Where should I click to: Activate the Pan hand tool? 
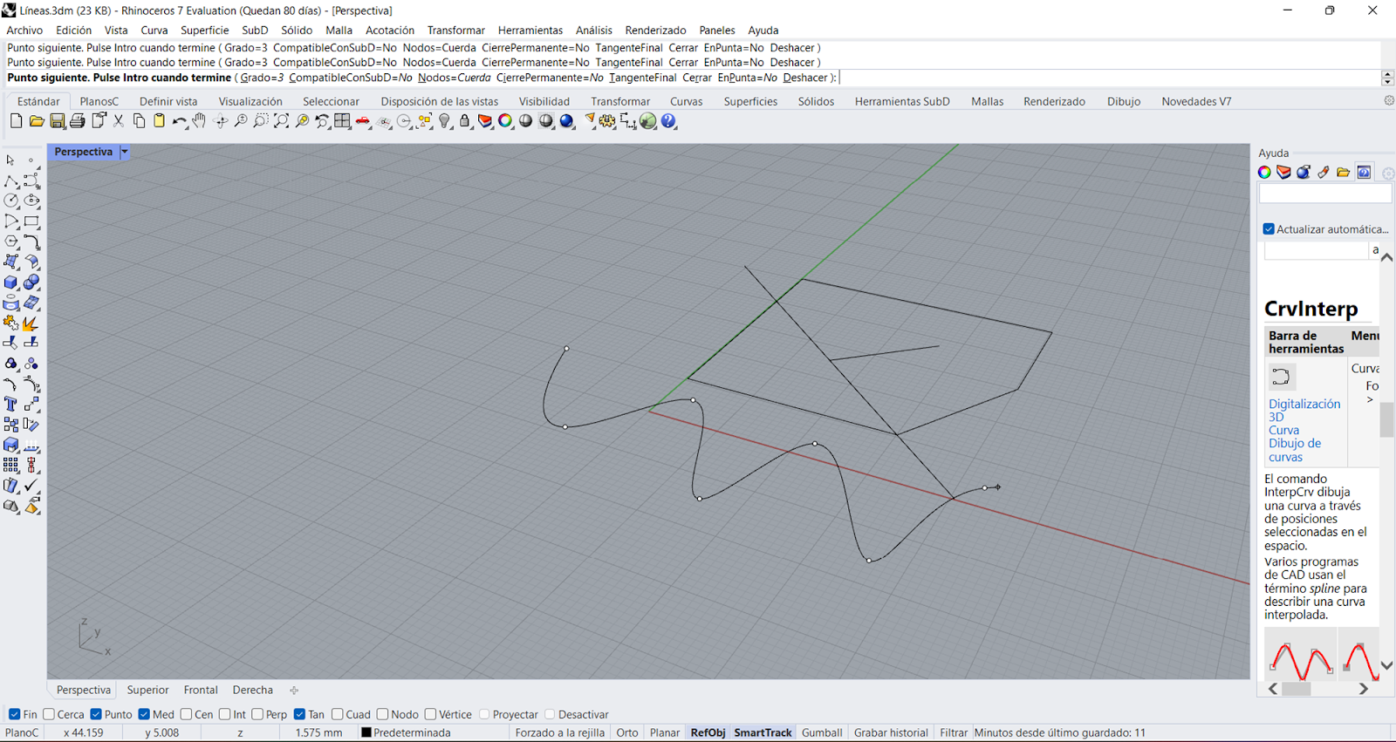[200, 121]
